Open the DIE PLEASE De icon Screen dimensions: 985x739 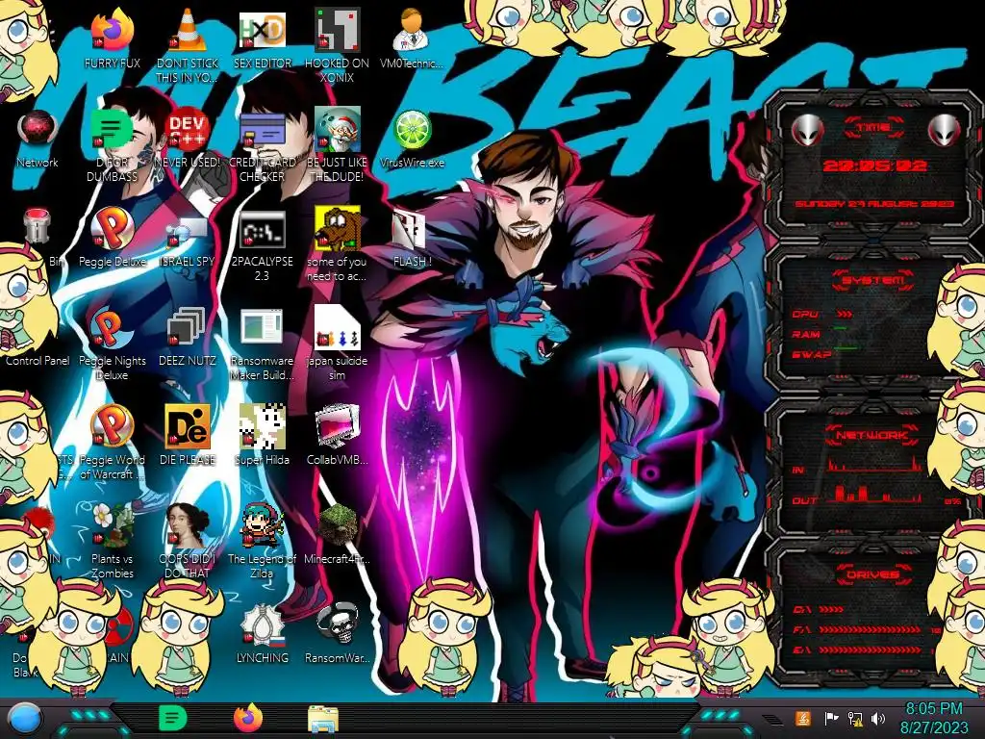point(188,427)
